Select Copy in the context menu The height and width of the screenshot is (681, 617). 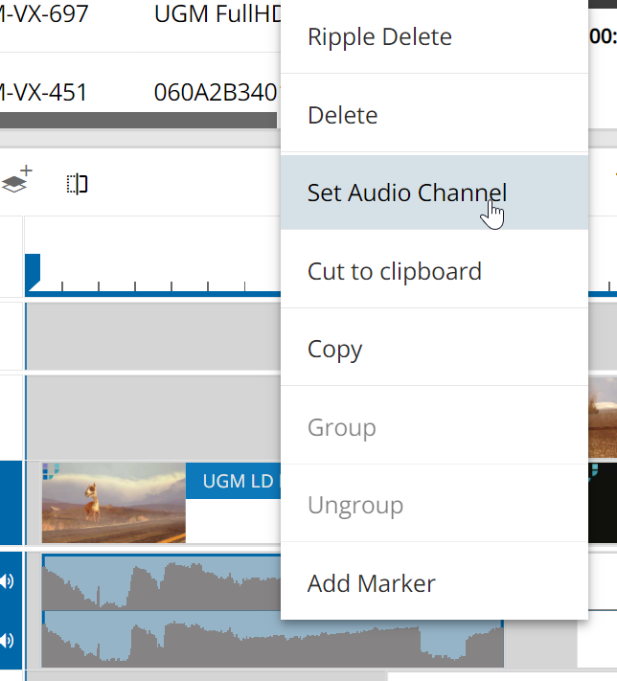pyautogui.click(x=334, y=350)
